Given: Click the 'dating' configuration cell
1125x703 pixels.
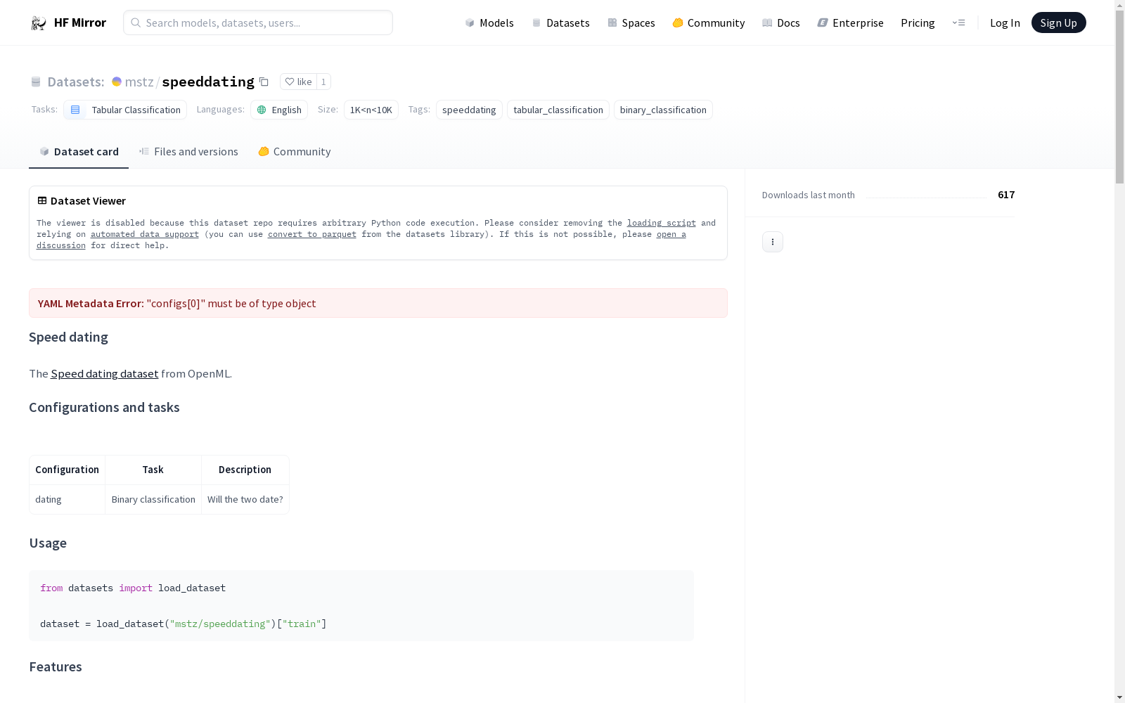Looking at the screenshot, I should [67, 499].
